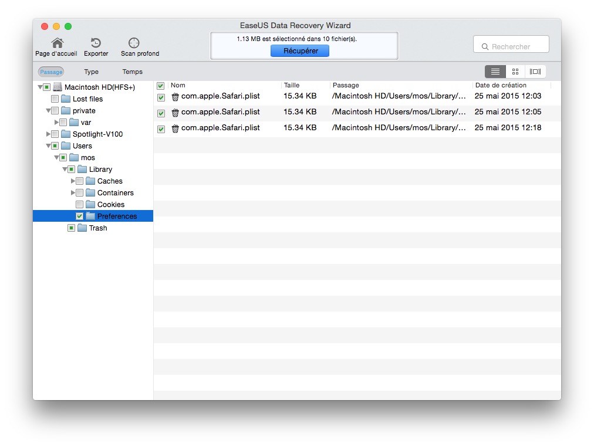Click trash icon of 12:05 Safari plist
The width and height of the screenshot is (594, 447).
[x=175, y=113]
